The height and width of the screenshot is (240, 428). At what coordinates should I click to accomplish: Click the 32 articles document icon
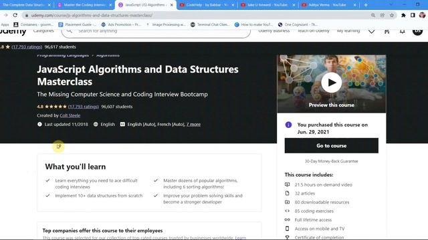[x=287, y=193]
